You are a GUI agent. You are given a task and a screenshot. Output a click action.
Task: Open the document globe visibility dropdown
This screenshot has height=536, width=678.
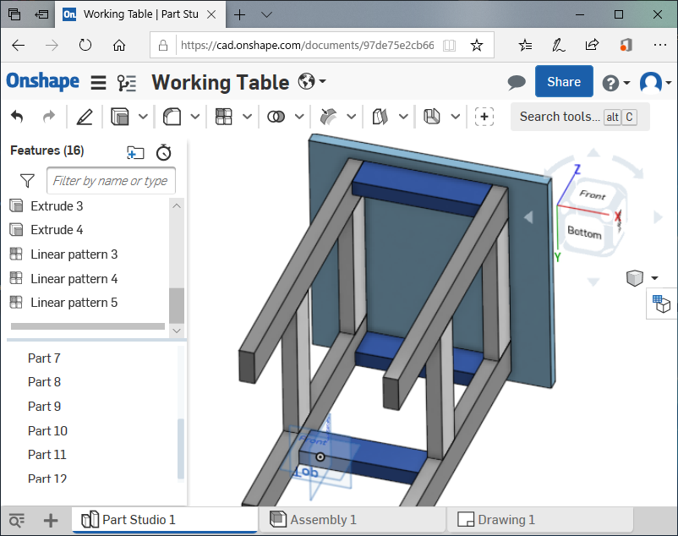click(312, 81)
